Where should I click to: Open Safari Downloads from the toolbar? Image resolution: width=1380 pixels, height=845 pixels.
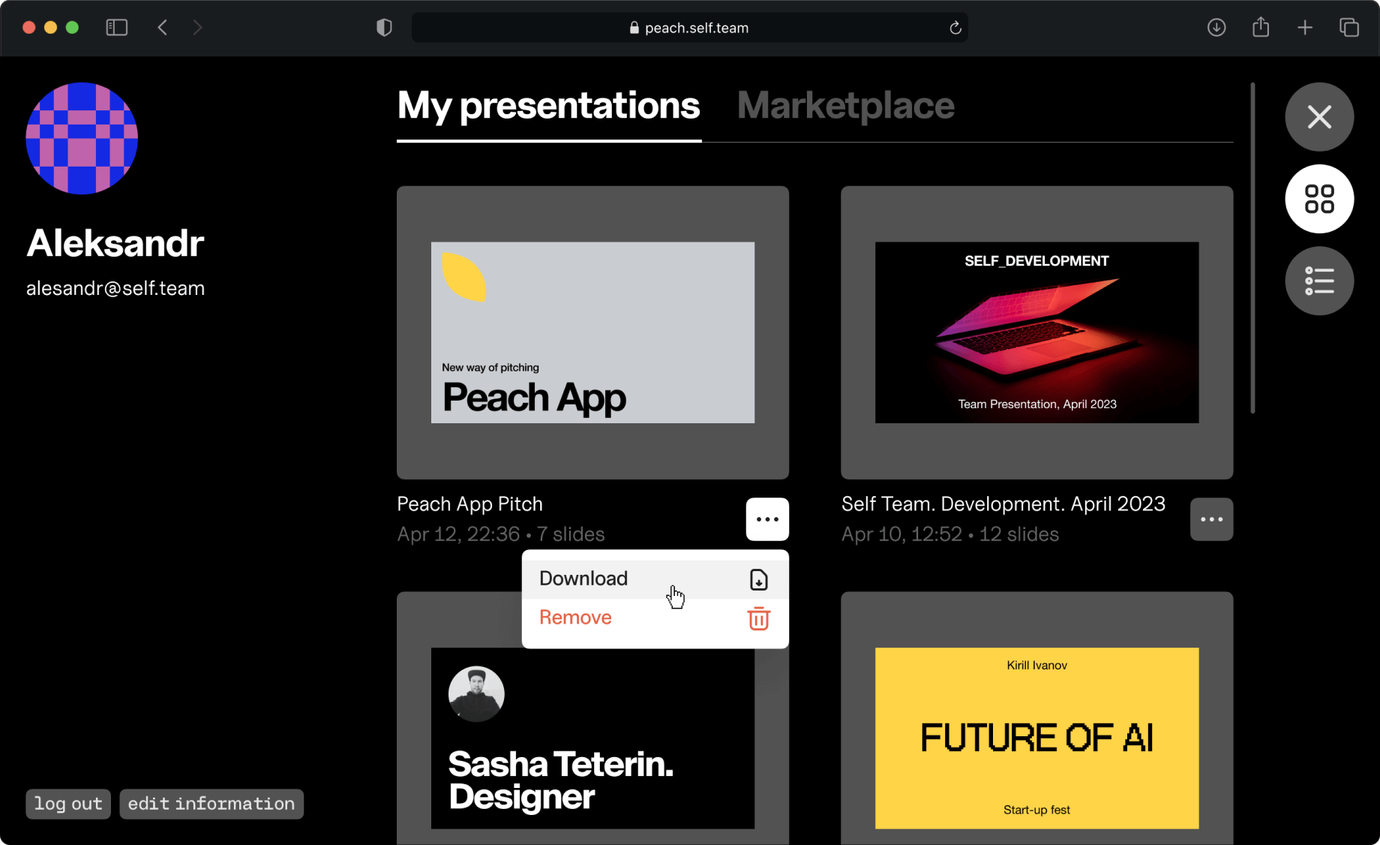1216,27
